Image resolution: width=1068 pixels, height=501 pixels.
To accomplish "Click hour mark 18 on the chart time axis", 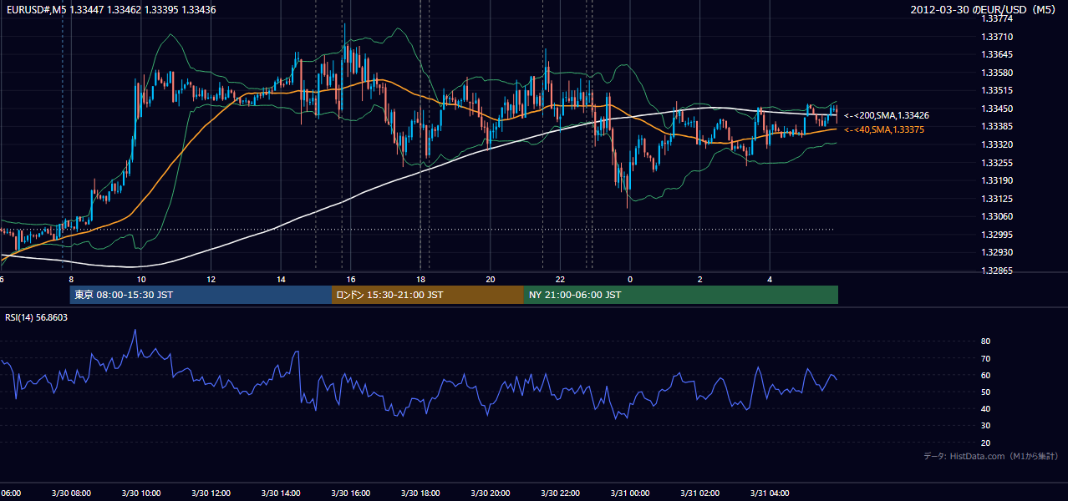I will 420,280.
